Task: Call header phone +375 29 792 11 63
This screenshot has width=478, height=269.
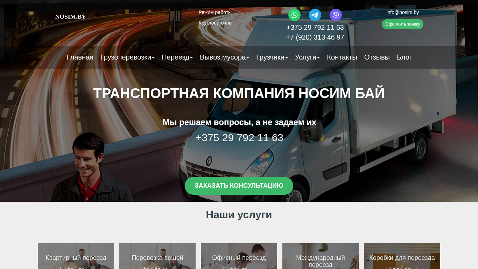Action: coord(315,27)
